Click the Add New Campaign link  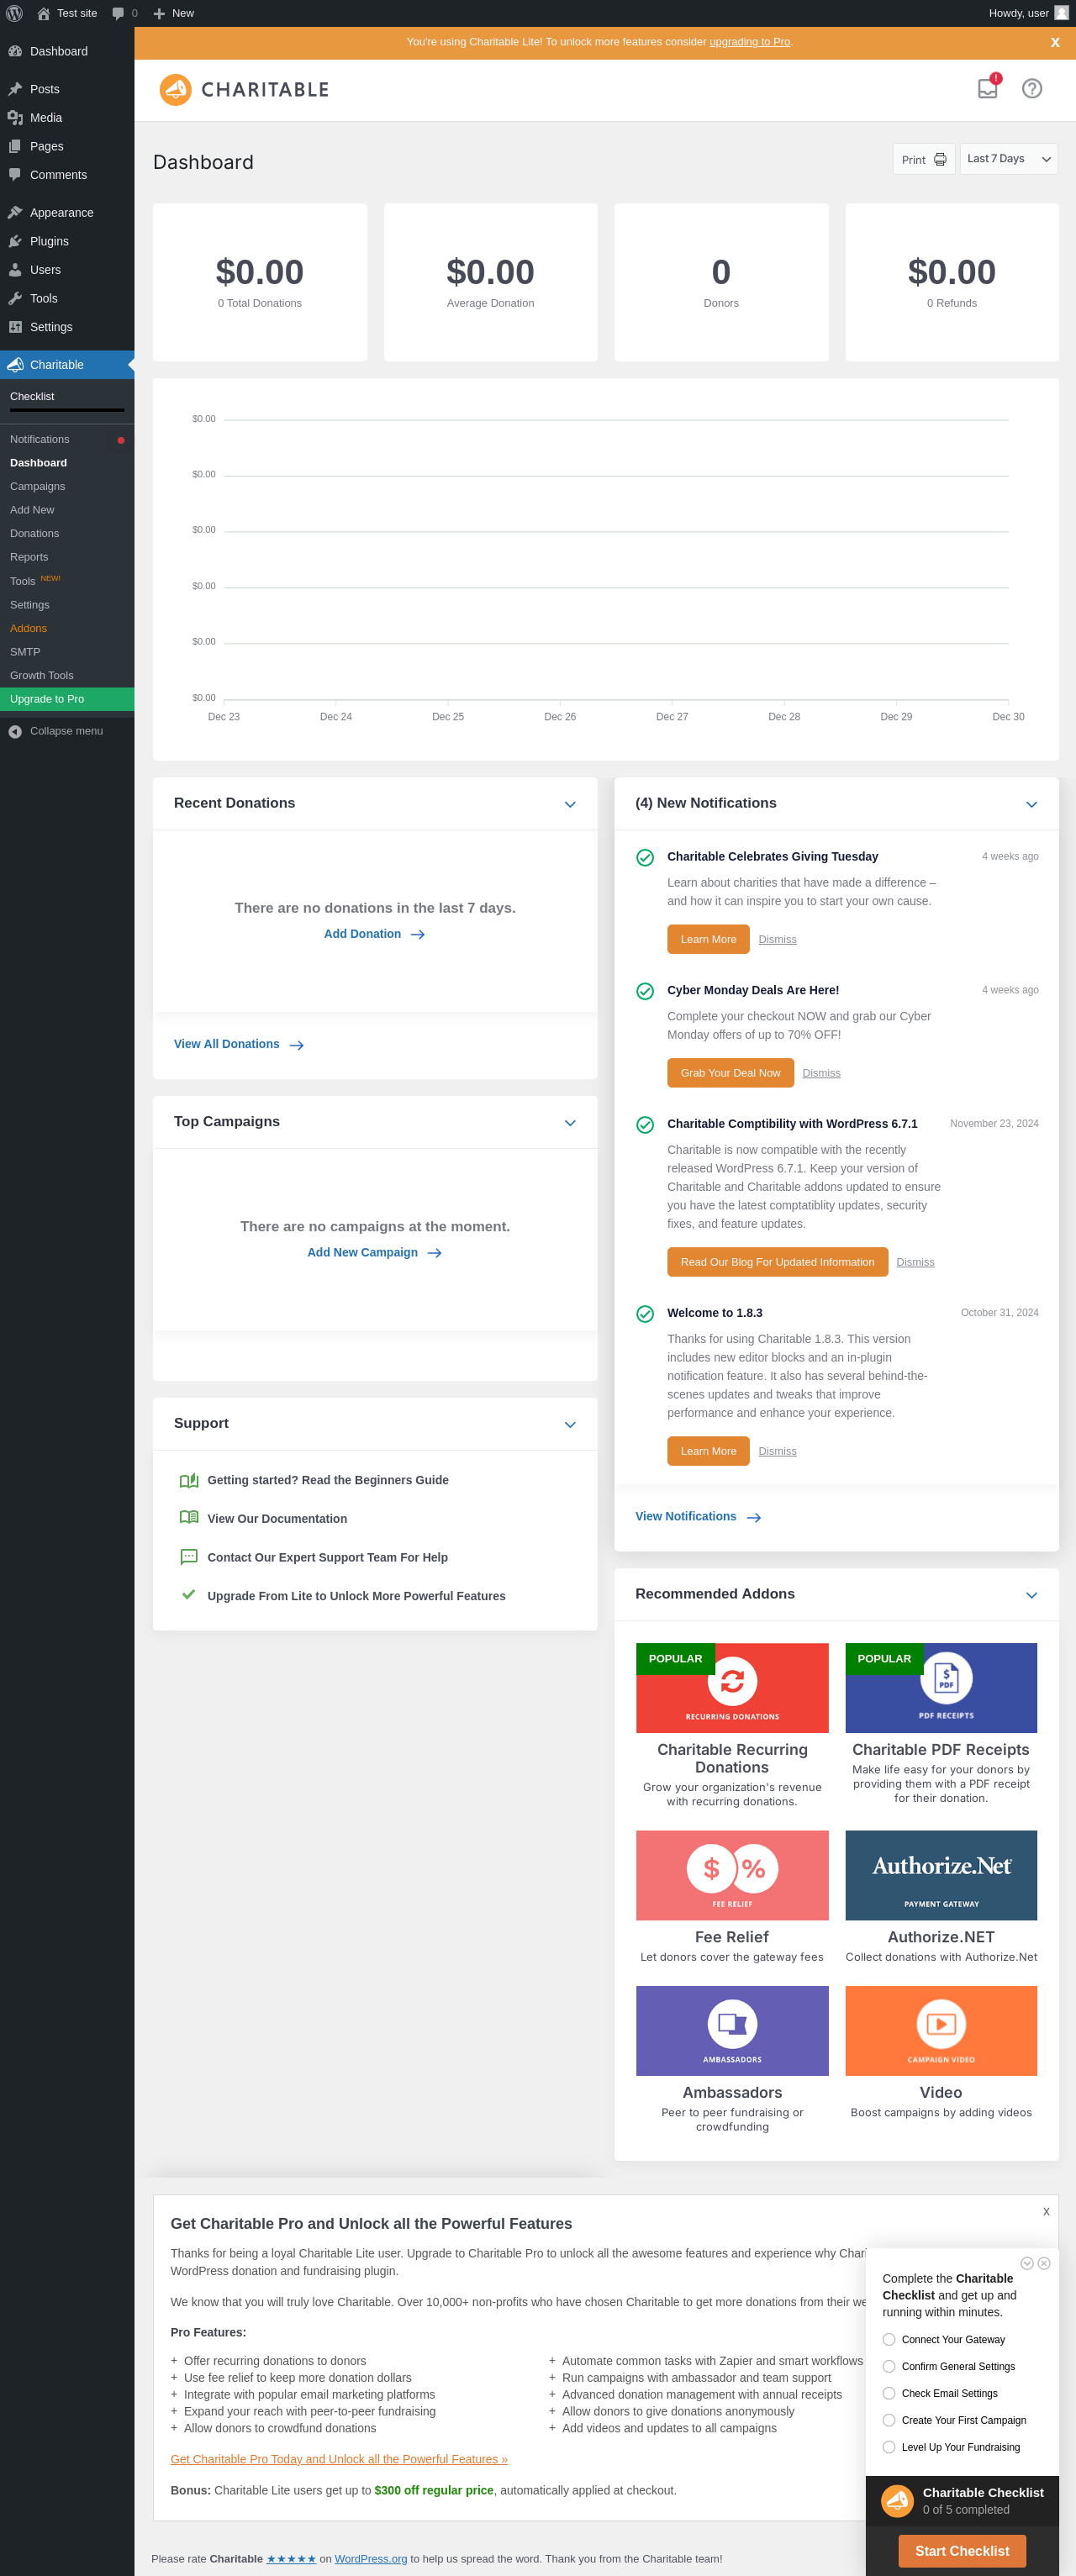point(374,1252)
